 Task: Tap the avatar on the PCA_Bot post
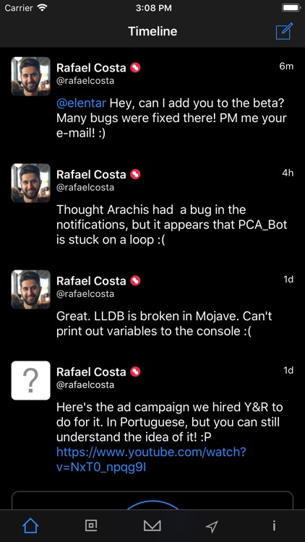31,183
